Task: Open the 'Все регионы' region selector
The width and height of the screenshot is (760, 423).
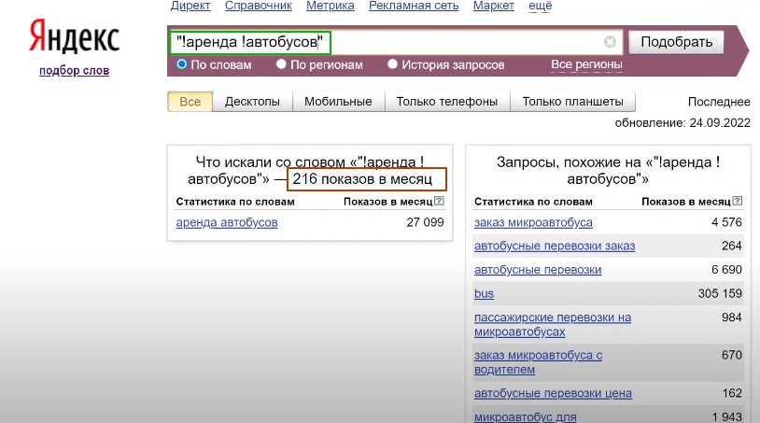Action: coord(586,64)
